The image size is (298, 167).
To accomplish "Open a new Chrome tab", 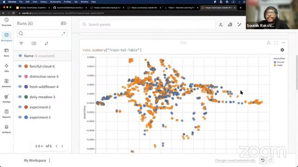I will click(x=240, y=8).
